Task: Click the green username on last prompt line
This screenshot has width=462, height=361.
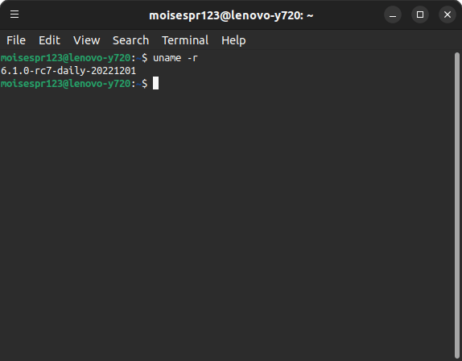Action: 65,84
